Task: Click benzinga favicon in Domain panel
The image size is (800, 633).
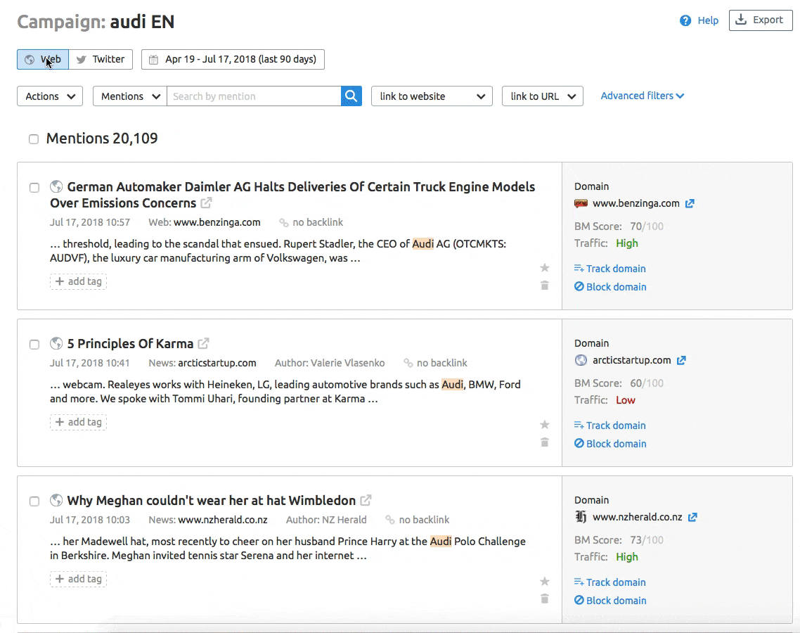Action: pos(581,204)
